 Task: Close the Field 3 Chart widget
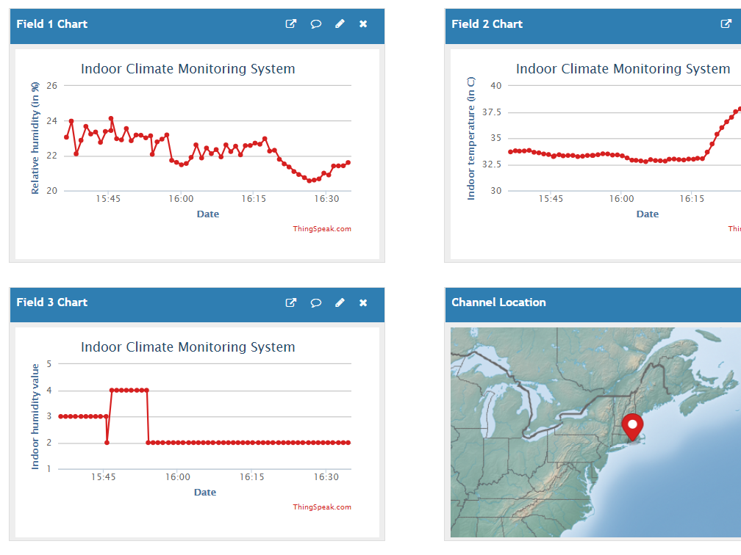point(363,302)
